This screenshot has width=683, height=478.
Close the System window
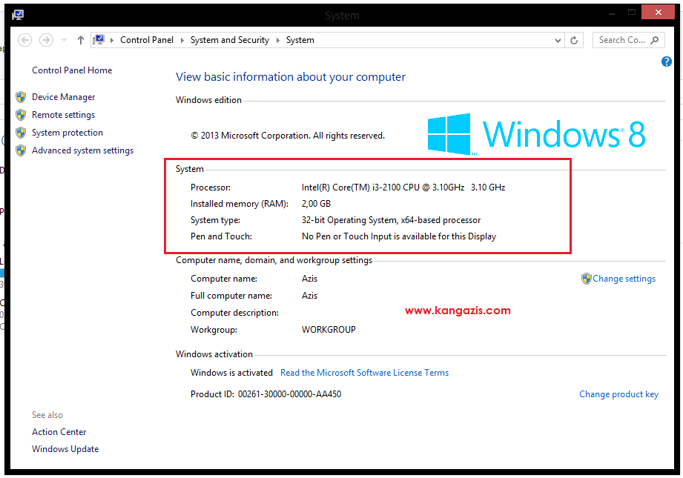[659, 12]
